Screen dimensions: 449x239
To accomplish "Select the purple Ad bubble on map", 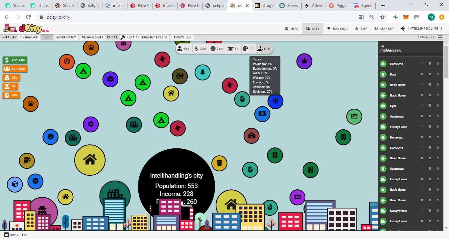I will (297, 197).
